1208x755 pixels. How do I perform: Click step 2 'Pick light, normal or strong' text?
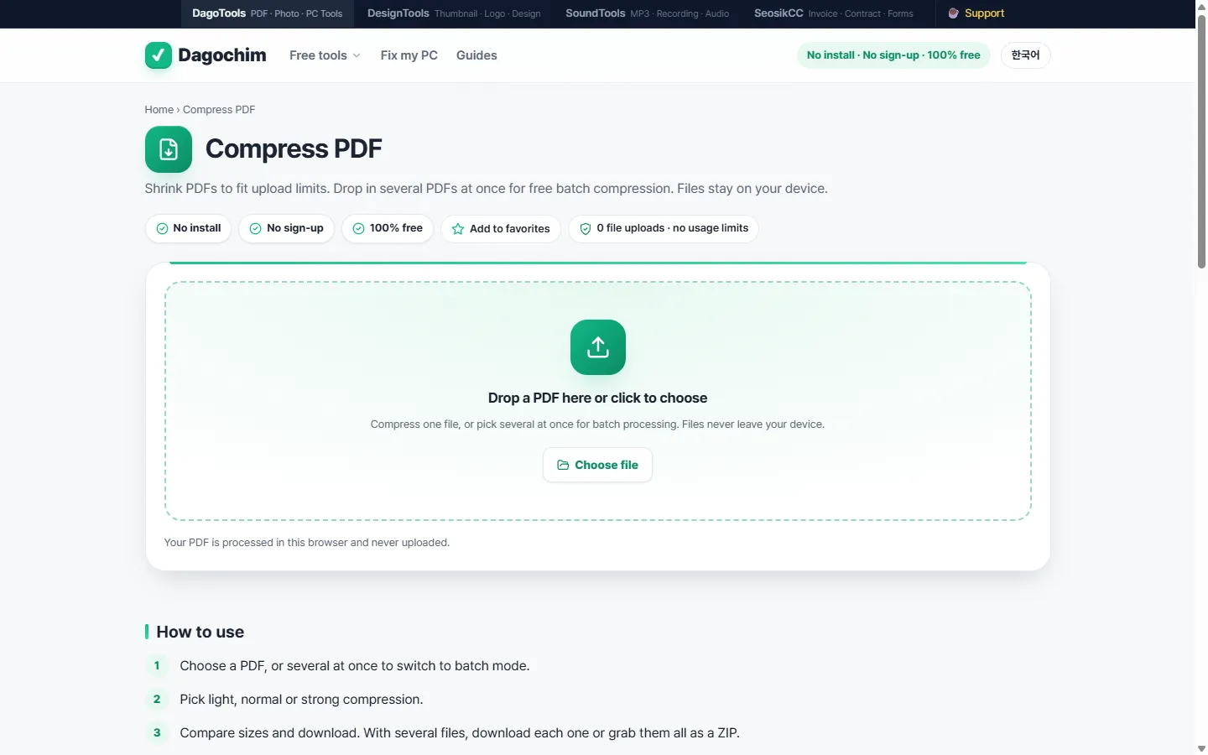point(301,700)
